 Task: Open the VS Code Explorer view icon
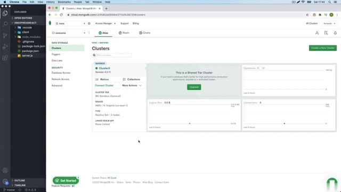coord(5,13)
